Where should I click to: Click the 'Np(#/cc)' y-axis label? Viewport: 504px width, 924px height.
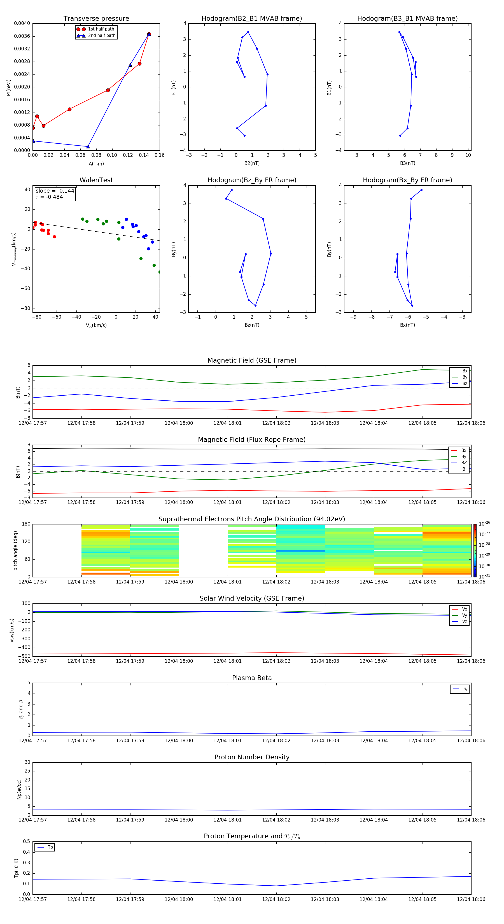19,789
